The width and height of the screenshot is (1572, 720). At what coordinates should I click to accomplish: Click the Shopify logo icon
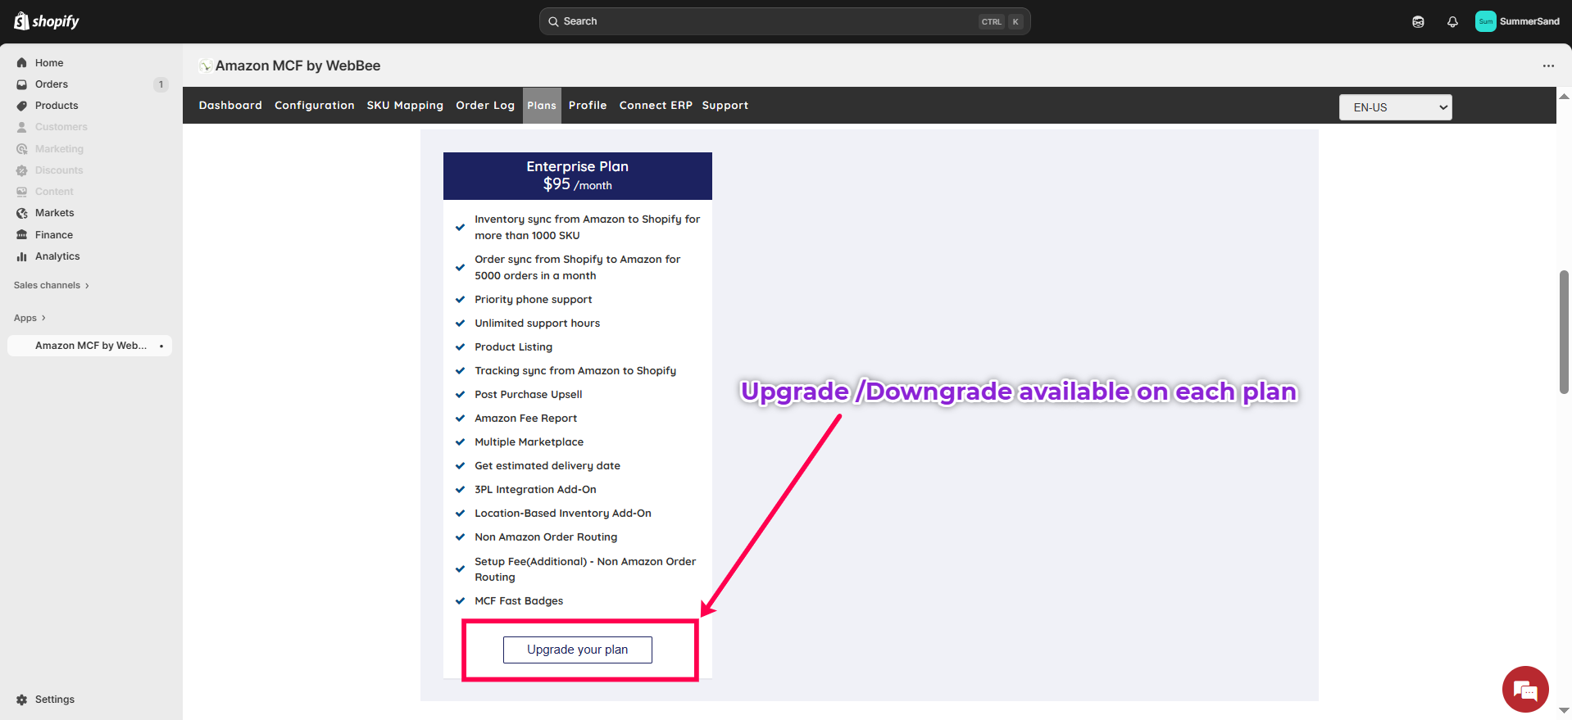click(22, 21)
